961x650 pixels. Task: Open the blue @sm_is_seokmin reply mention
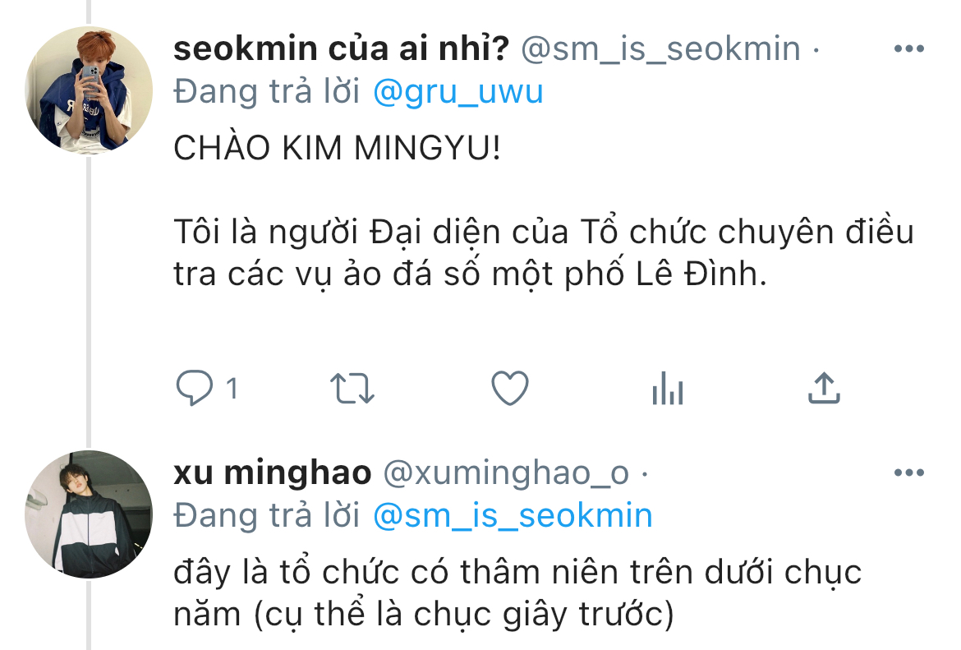513,515
